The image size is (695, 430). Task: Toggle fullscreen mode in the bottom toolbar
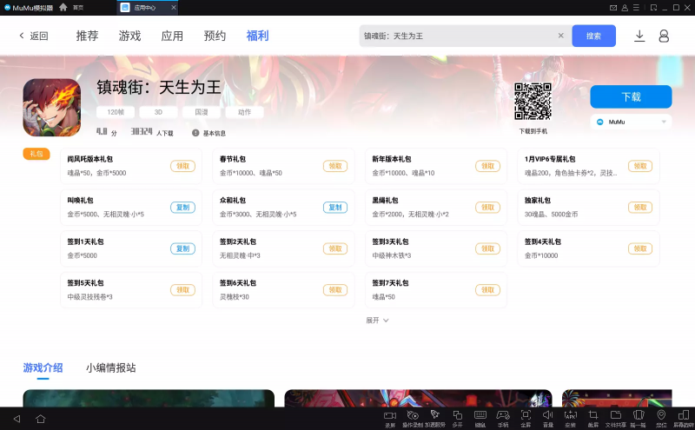526,415
